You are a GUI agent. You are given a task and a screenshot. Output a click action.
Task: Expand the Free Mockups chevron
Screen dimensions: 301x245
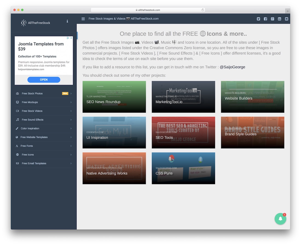pyautogui.click(x=71, y=102)
